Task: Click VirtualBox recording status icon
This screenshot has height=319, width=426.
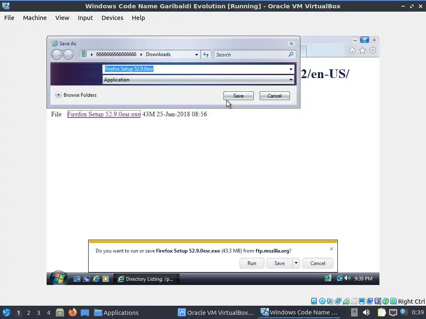Action: tap(370, 301)
